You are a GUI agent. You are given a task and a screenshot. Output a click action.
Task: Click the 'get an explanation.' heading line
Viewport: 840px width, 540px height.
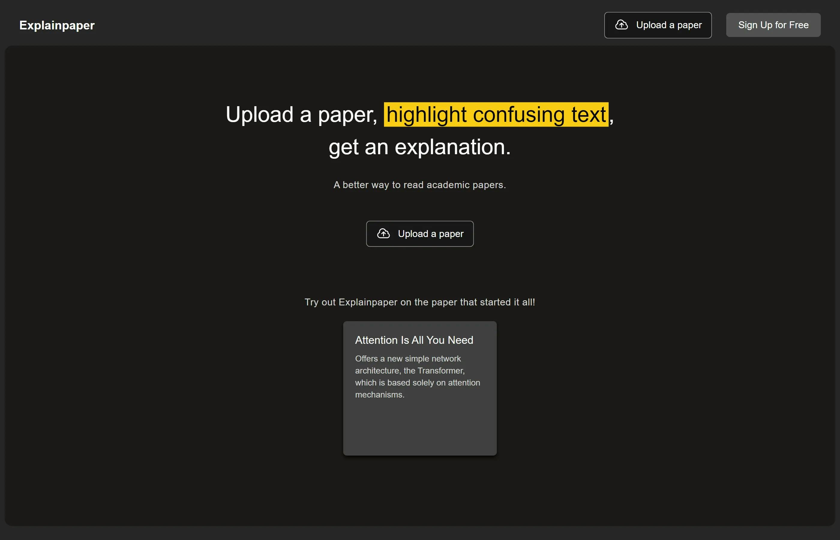[x=420, y=147]
